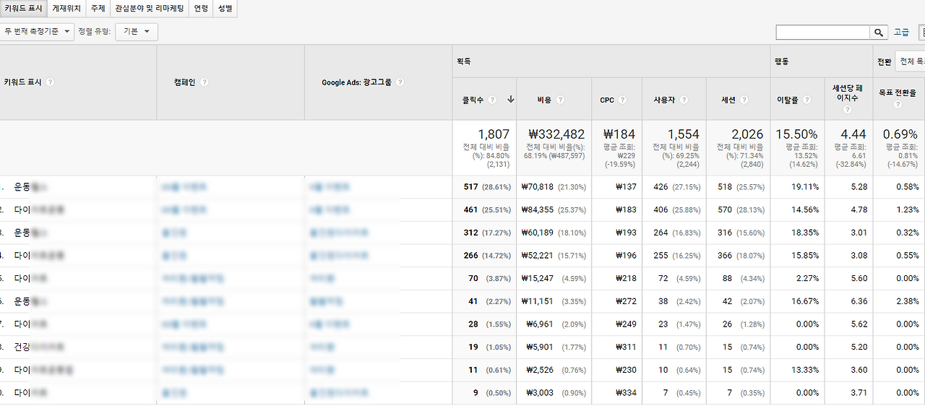Sort by the 사용자 column header

[664, 100]
